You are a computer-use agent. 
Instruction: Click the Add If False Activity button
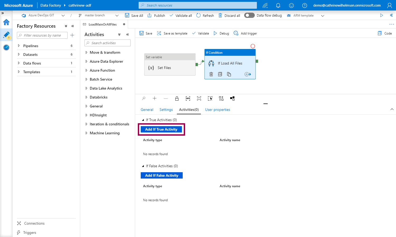click(162, 175)
